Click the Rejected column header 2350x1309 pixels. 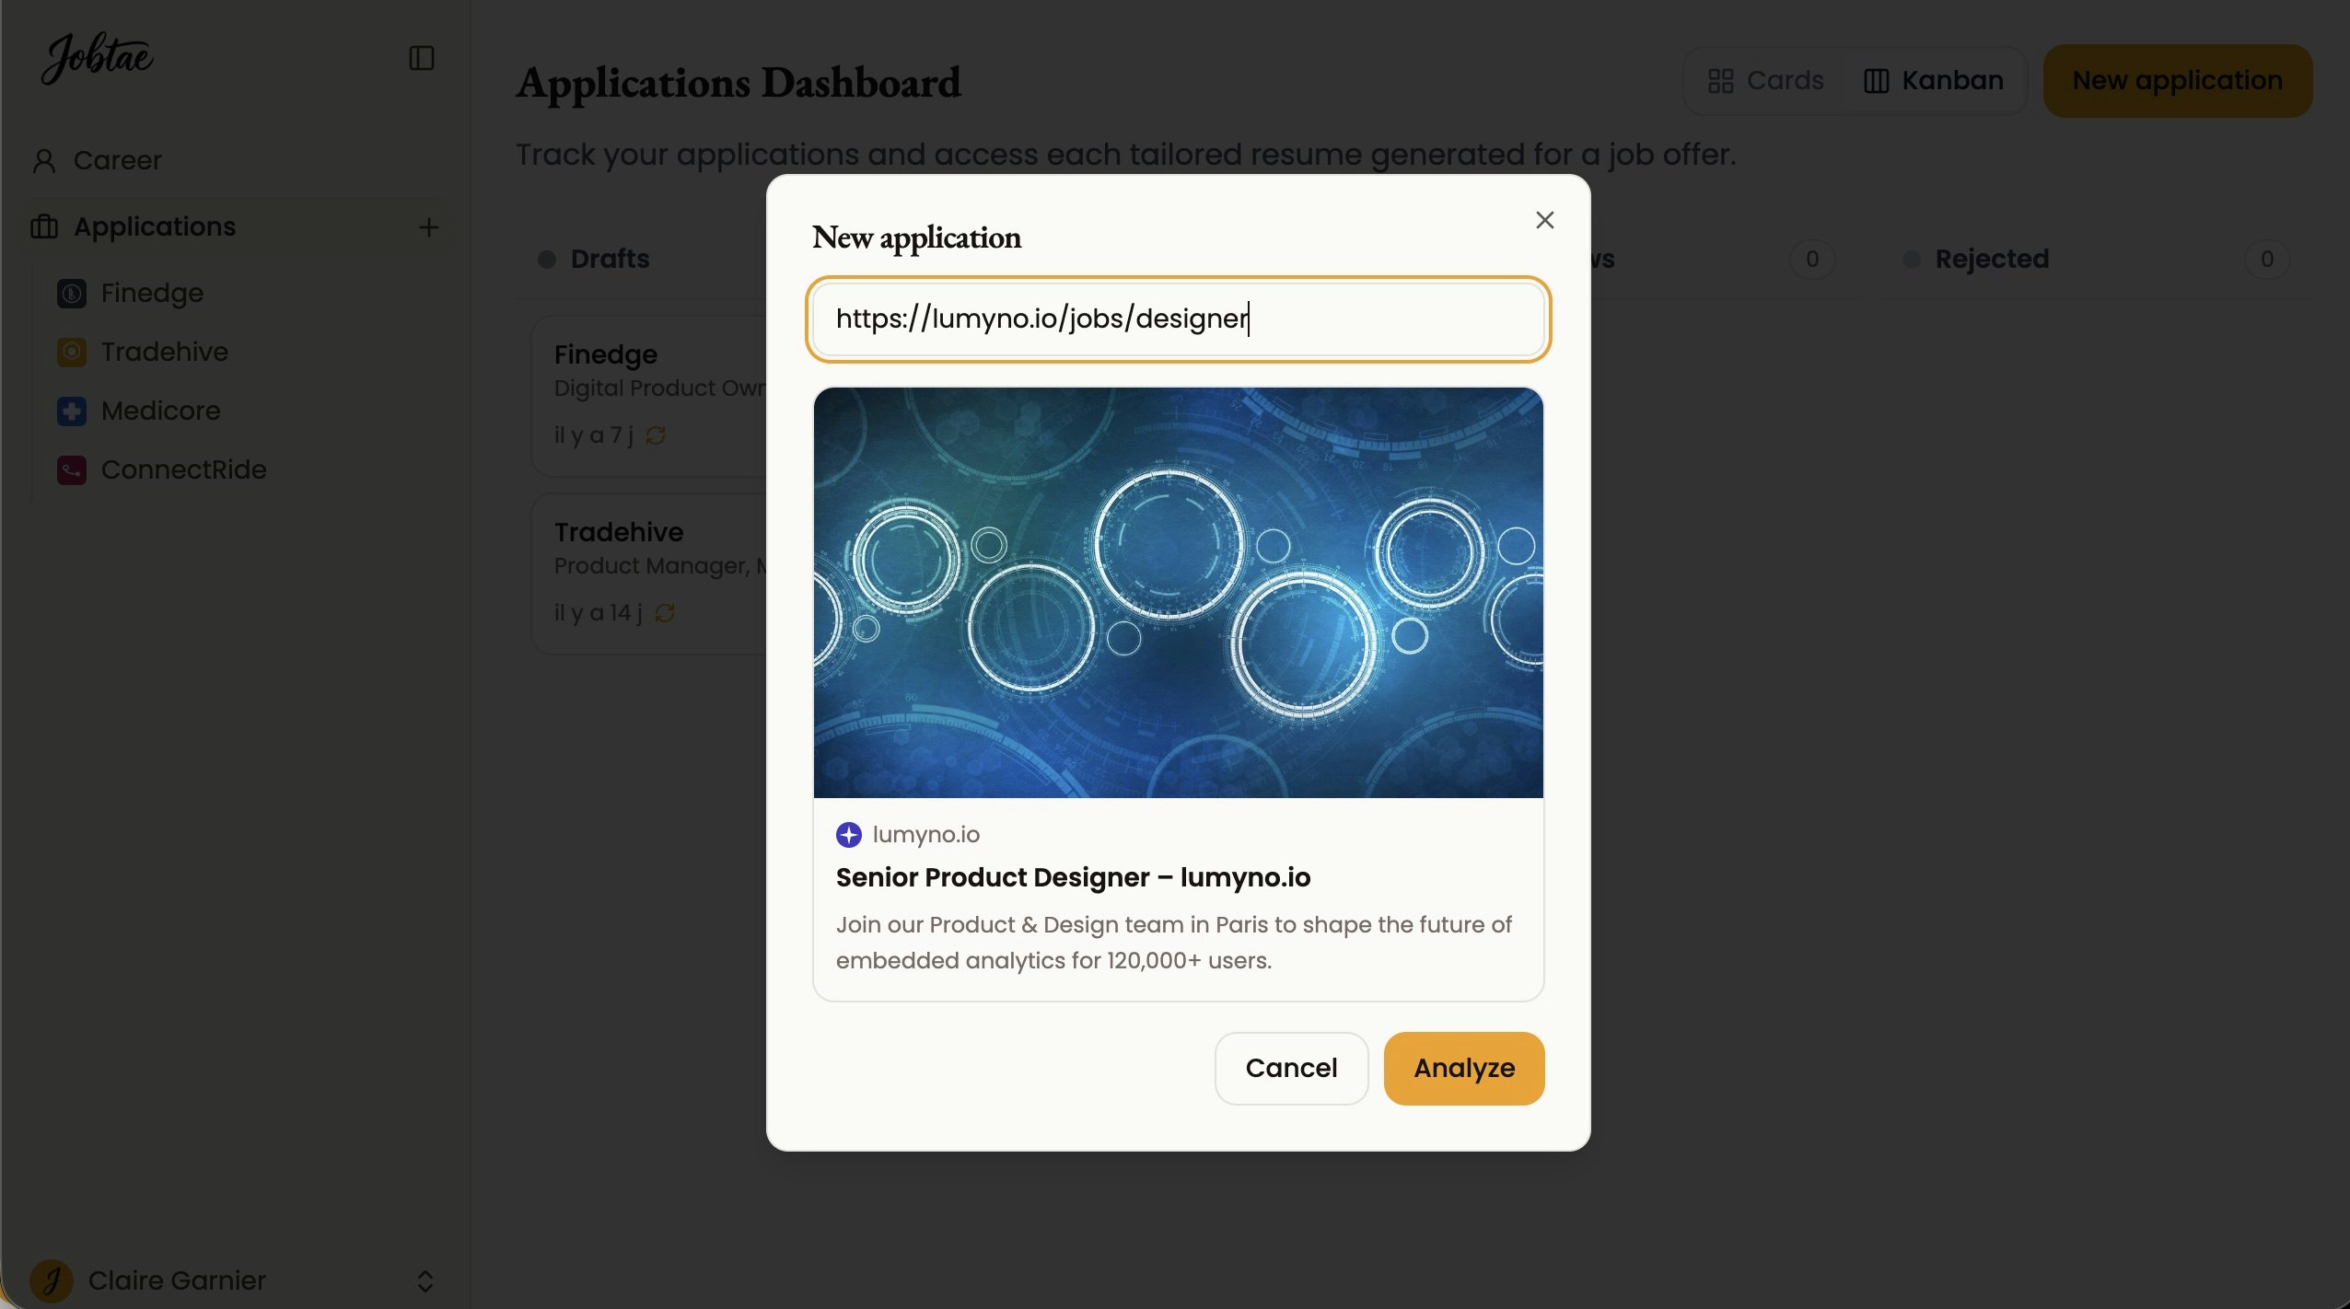click(1992, 259)
